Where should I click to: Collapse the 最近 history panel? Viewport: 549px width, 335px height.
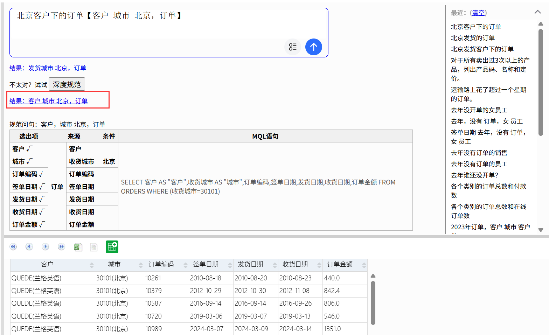(x=538, y=12)
